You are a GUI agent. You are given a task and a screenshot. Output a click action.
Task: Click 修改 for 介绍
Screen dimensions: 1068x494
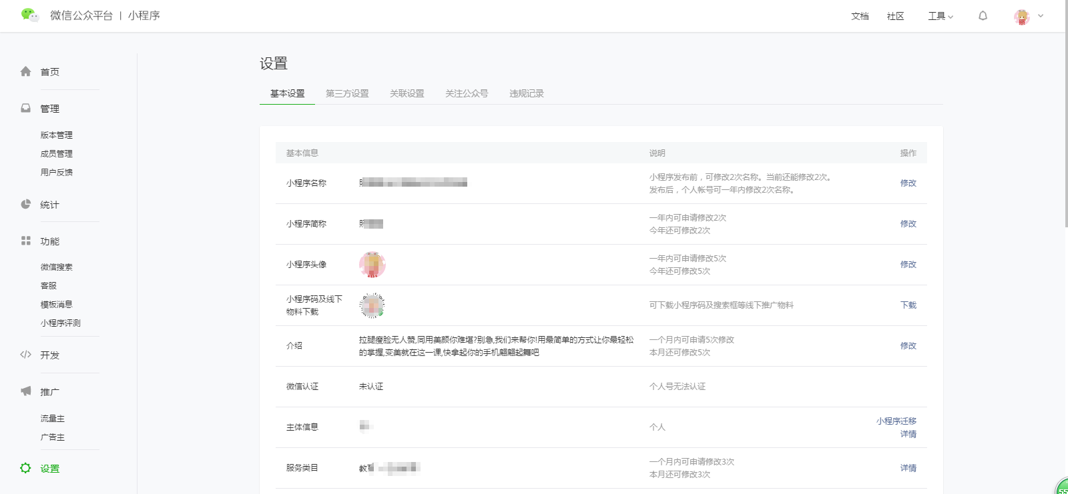click(908, 346)
